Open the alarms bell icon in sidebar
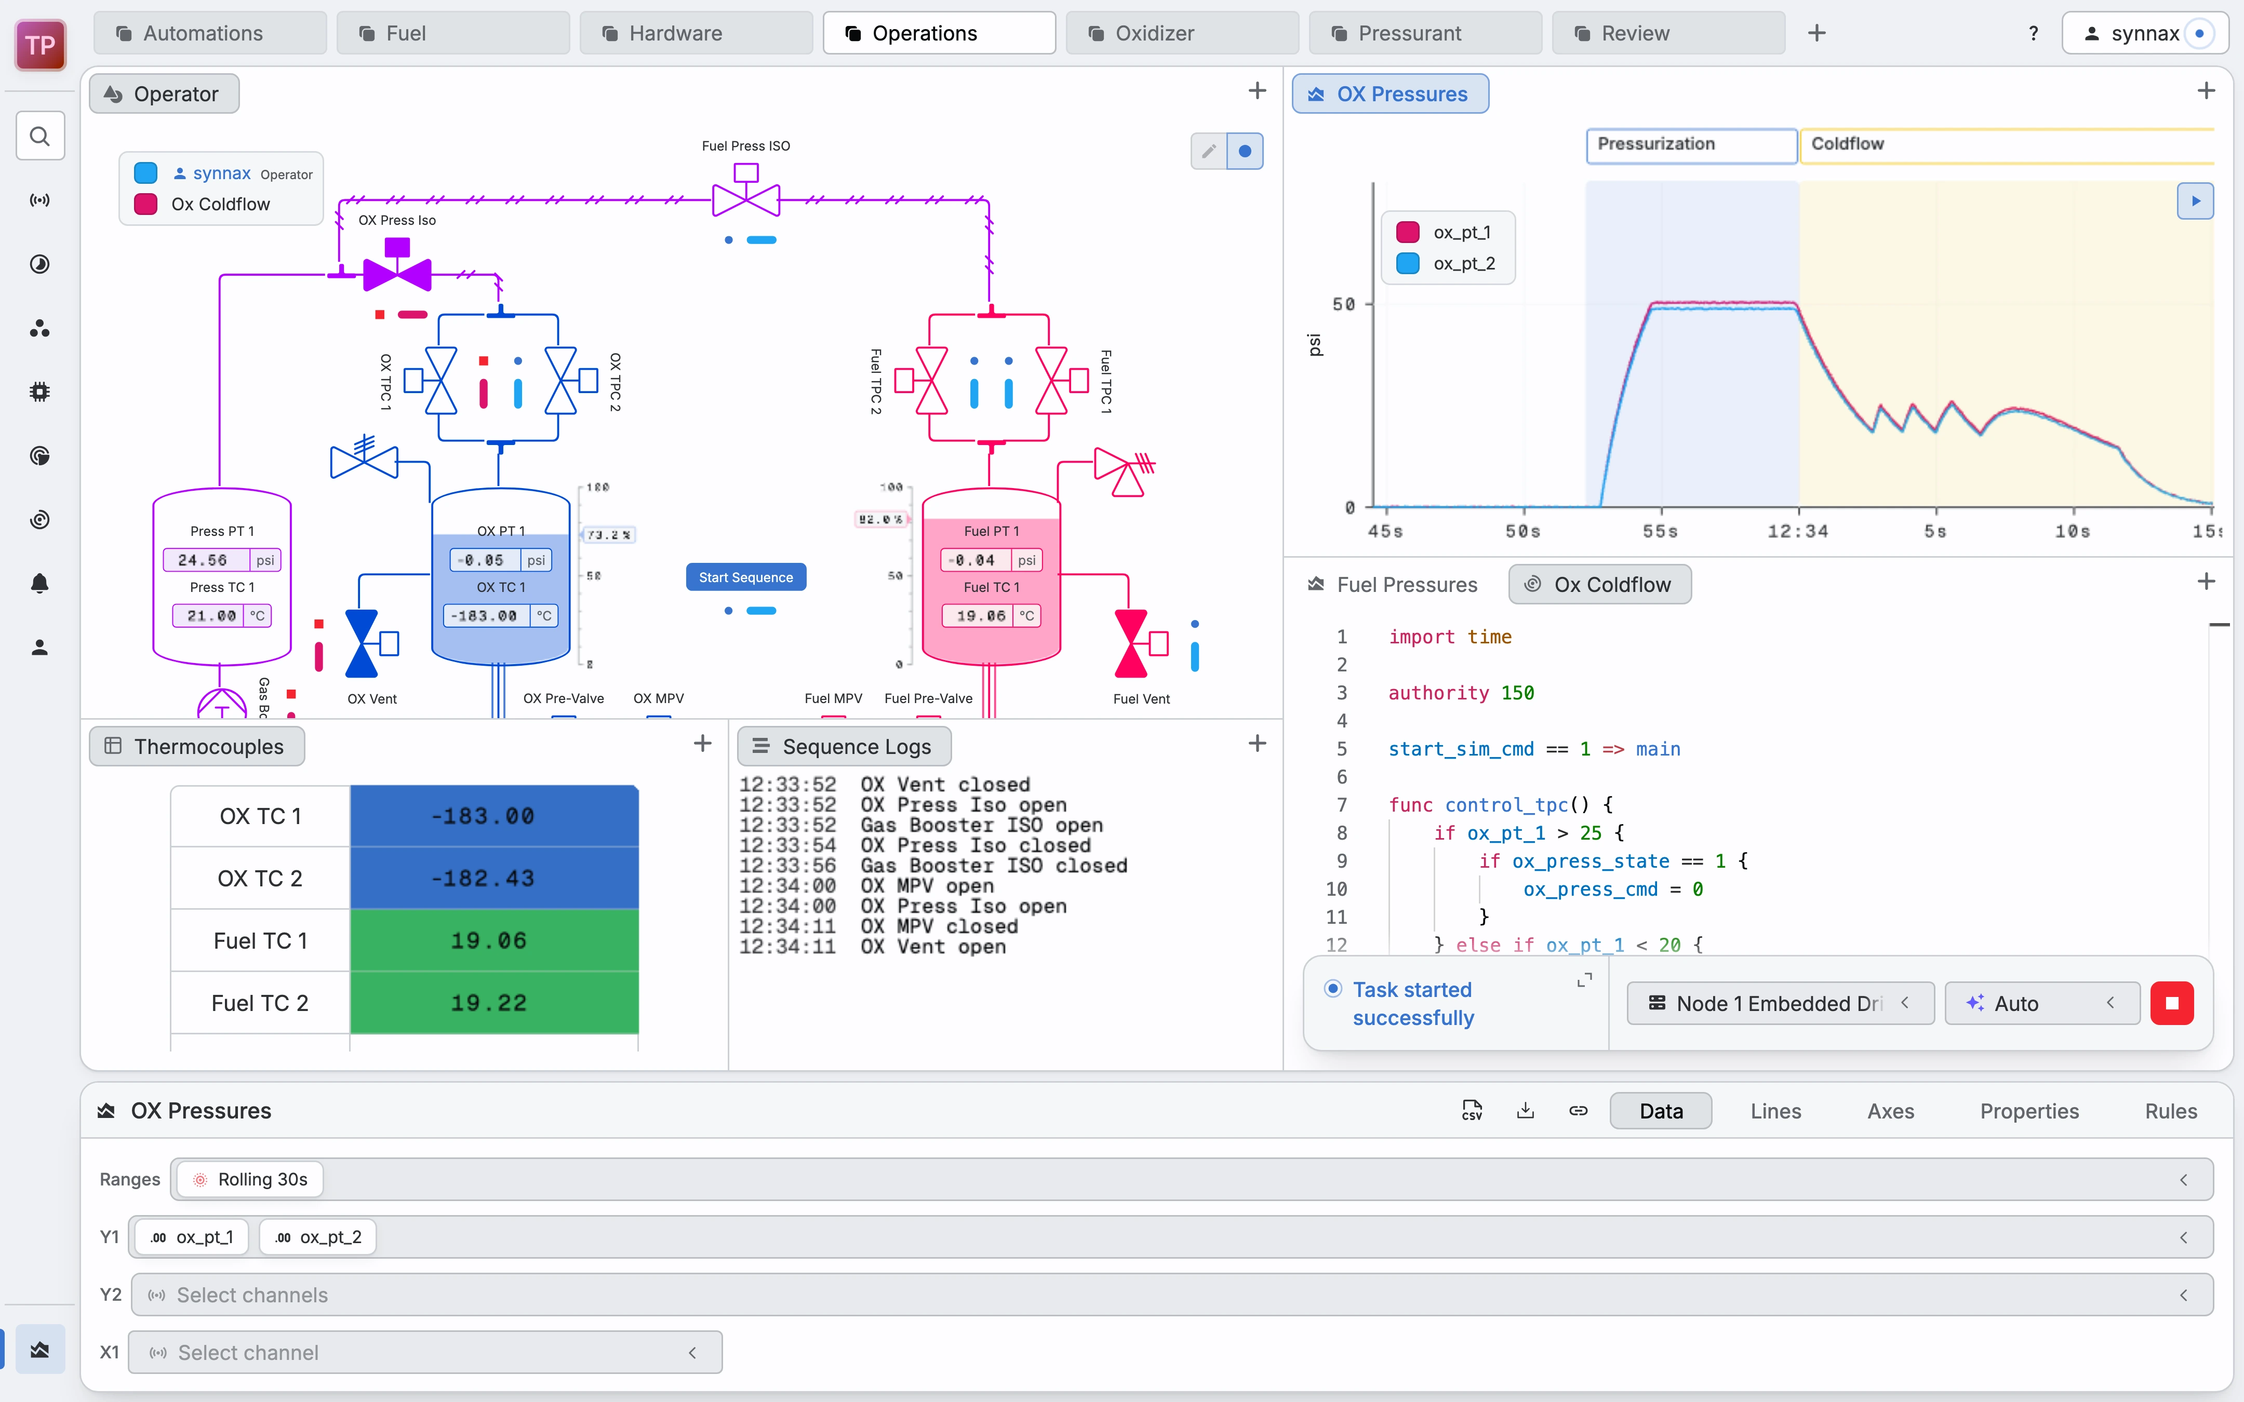Screen dimensions: 2244x1402 tap(40, 583)
